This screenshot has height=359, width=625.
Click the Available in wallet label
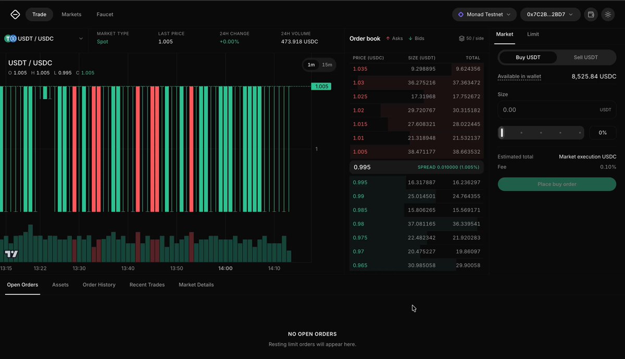click(x=519, y=77)
